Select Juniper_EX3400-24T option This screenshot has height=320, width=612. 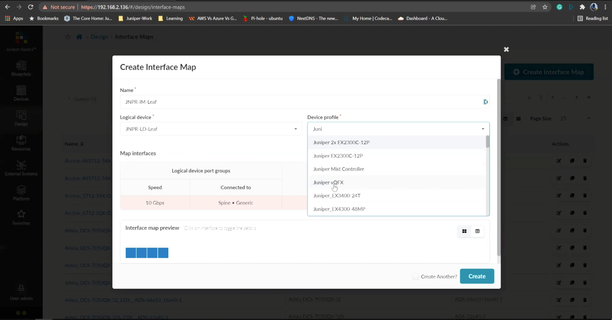[397, 196]
